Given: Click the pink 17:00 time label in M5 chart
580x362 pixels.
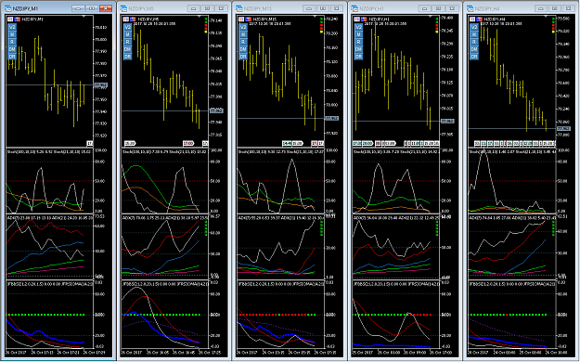Looking at the screenshot, I should 188,143.
